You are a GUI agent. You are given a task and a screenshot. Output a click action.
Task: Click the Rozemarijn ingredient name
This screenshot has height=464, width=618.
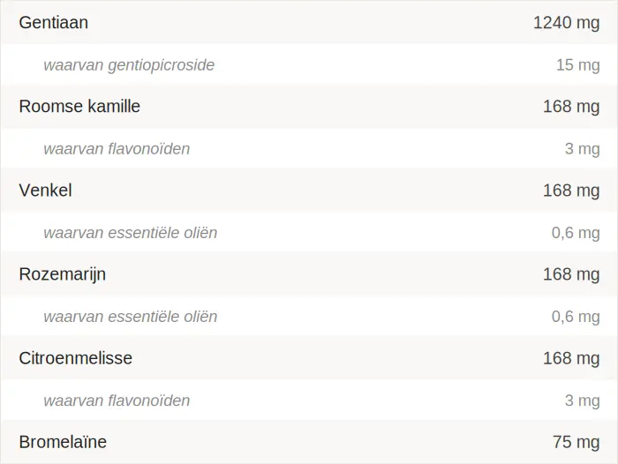click(x=63, y=274)
